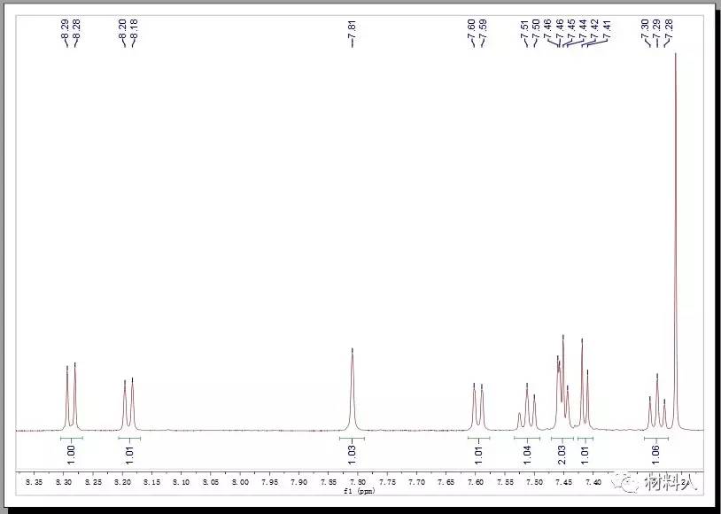Select the 1.04 integration value

point(527,455)
